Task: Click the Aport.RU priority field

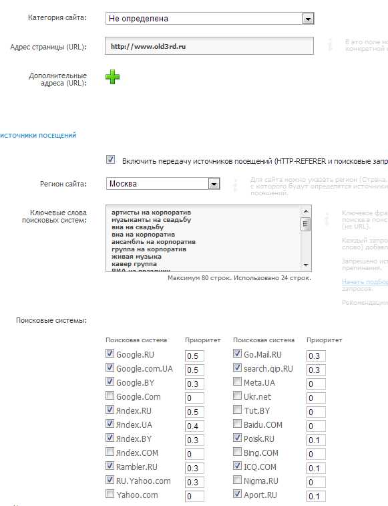Action: [316, 497]
